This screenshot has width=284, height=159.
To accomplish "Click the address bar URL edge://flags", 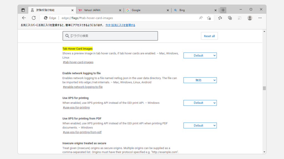I will coord(87,18).
